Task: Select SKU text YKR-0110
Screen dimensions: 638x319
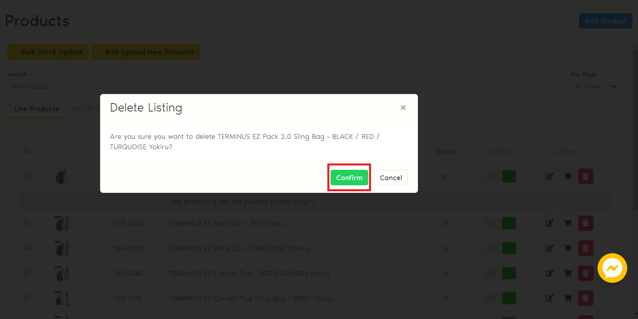Action: [x=127, y=298]
